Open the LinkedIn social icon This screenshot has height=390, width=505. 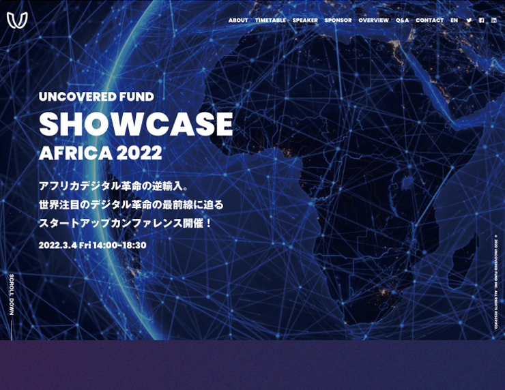494,20
